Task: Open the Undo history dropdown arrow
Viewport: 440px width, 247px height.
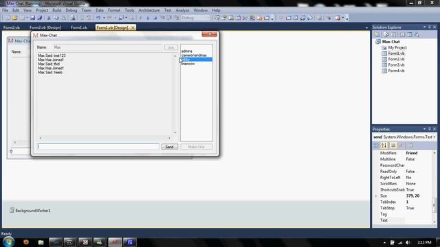Action: click(104, 18)
